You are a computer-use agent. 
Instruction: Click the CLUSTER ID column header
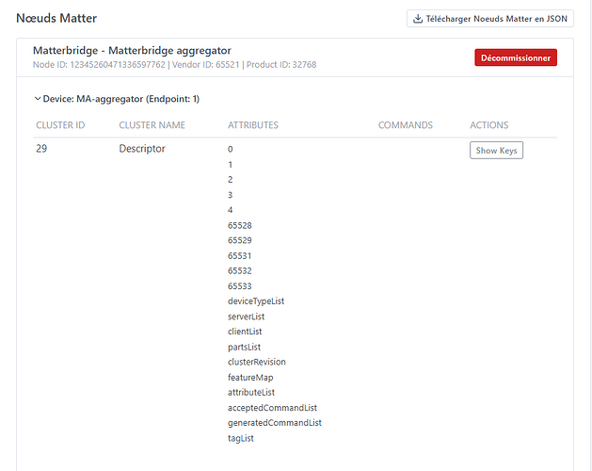click(x=60, y=125)
